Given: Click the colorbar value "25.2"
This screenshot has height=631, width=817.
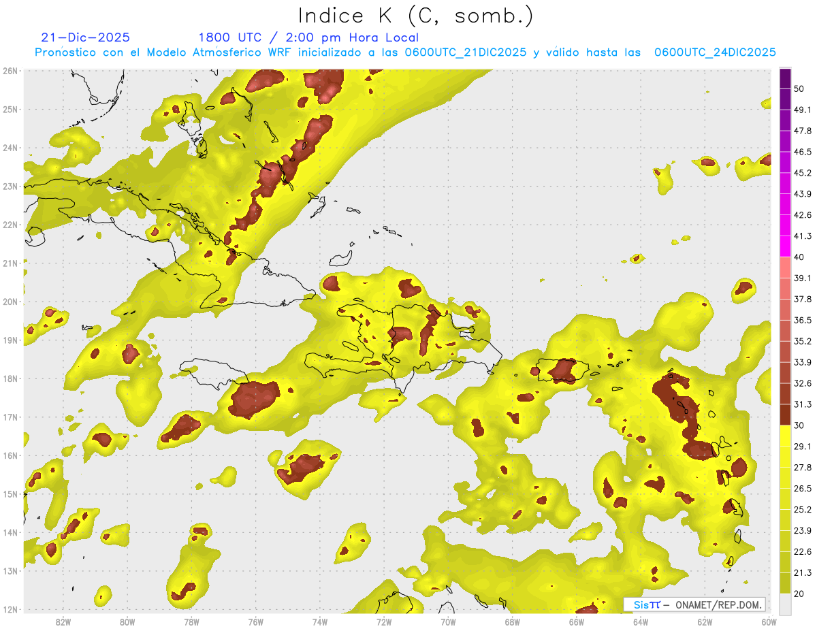Looking at the screenshot, I should 802,511.
